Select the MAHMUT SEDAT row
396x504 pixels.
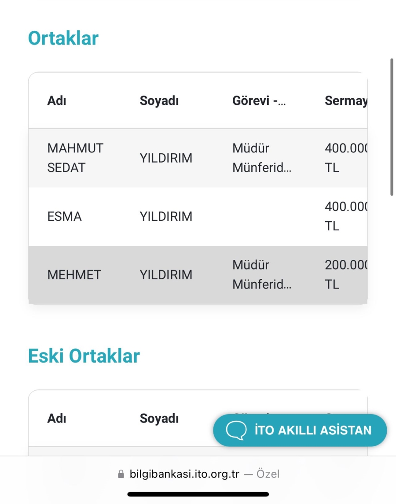[198, 158]
